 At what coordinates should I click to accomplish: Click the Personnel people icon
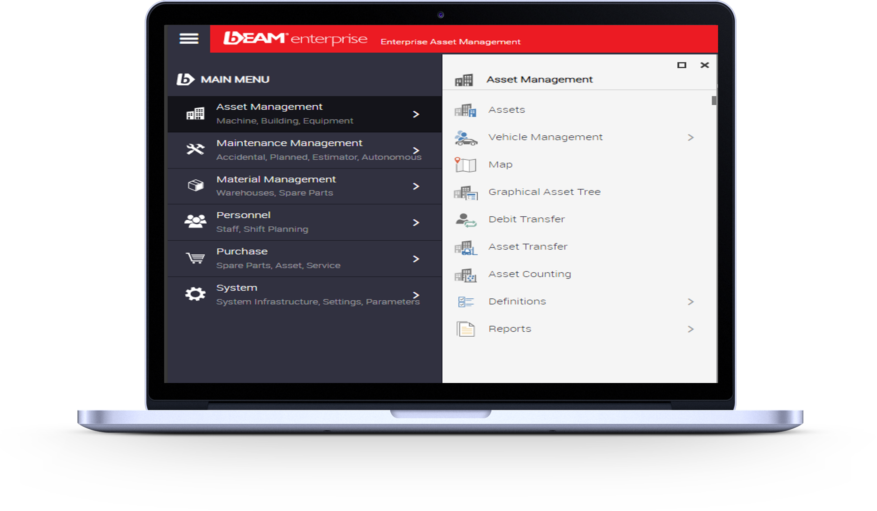(196, 221)
